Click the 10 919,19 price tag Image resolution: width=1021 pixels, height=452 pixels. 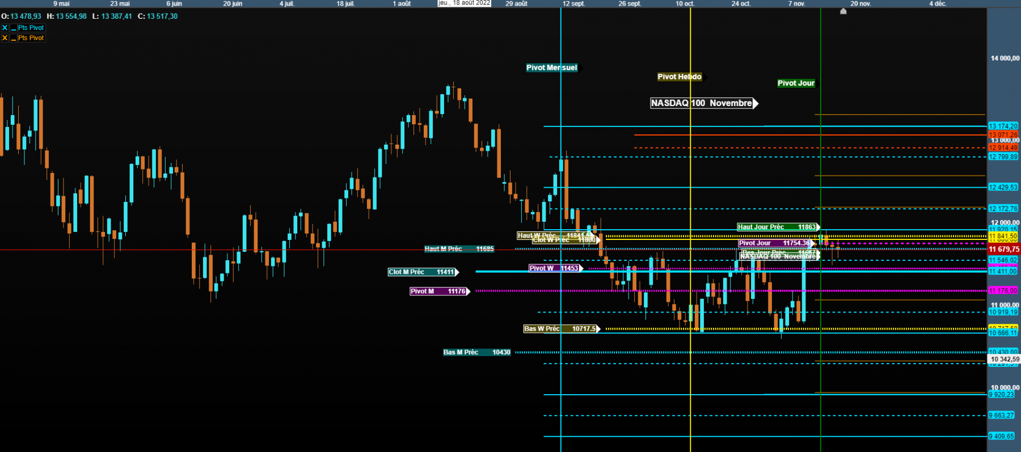pos(1003,312)
